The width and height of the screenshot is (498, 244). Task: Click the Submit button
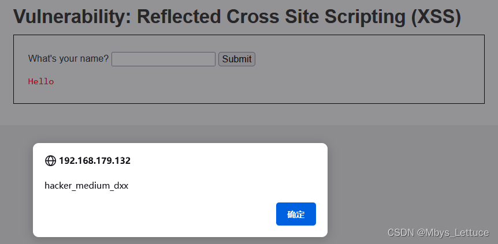(x=237, y=59)
